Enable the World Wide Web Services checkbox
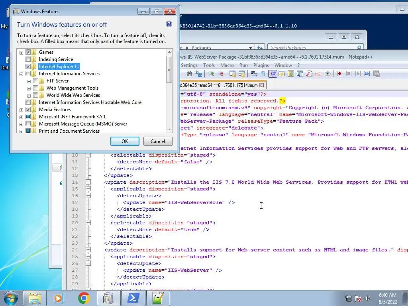Screen dimensions: 408x306 pyautogui.click(x=36, y=95)
